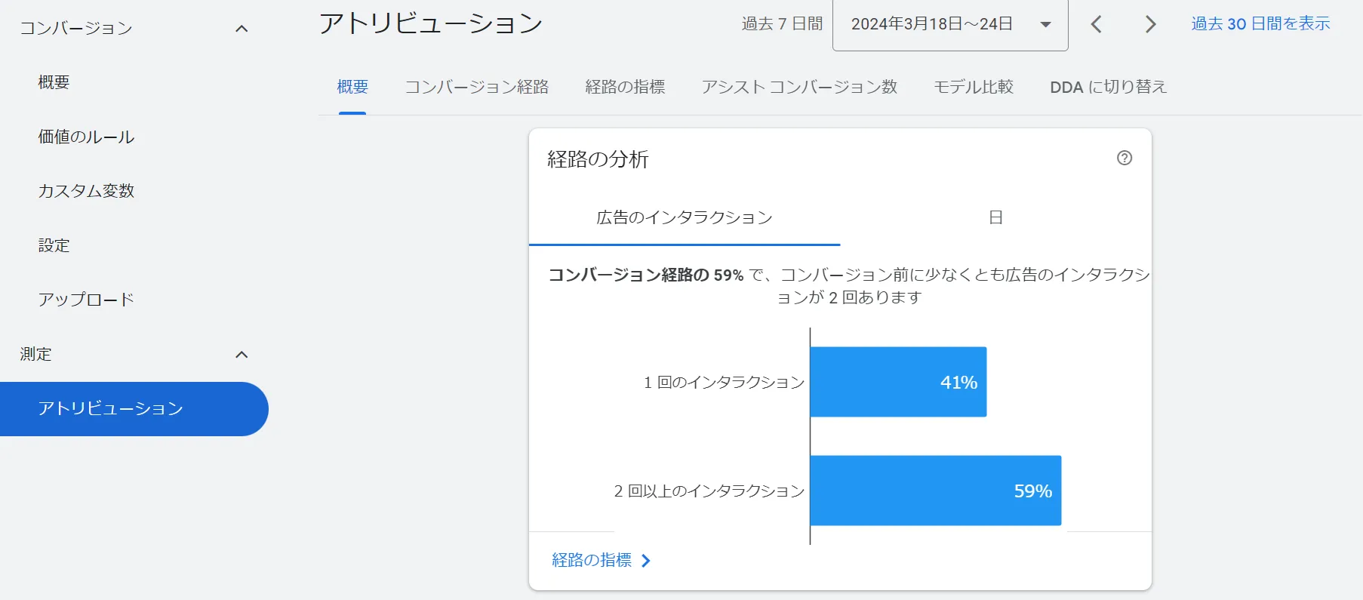Open カスタム変数 in sidebar
This screenshot has height=600, width=1363.
[x=86, y=191]
